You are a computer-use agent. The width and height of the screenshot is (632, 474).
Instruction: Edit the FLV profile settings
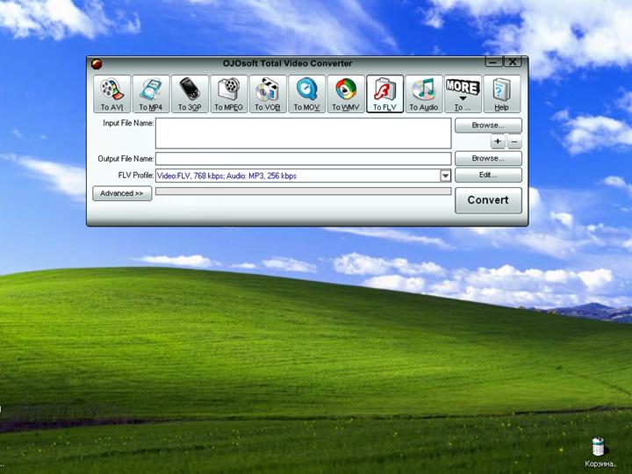(x=488, y=175)
